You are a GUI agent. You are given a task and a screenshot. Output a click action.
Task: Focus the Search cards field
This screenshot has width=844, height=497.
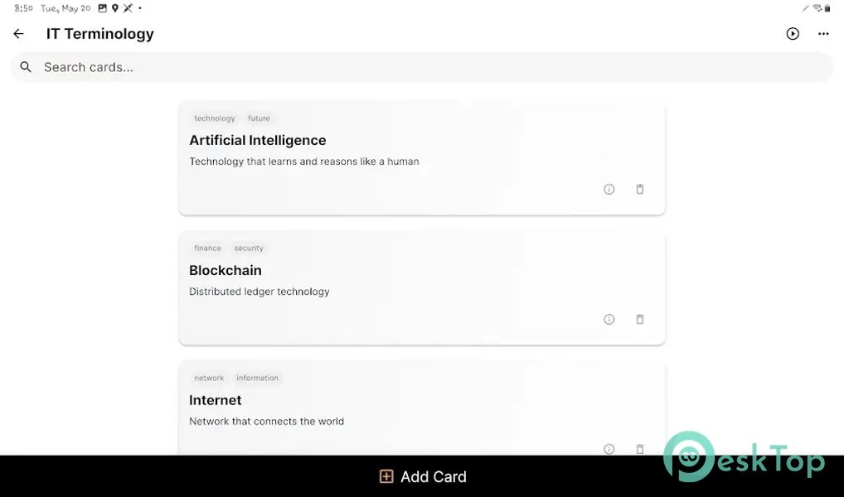(422, 67)
